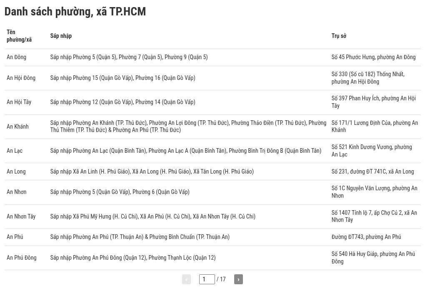Click the An Phú ward name
Image resolution: width=425 pixels, height=293 pixels.
click(x=15, y=237)
